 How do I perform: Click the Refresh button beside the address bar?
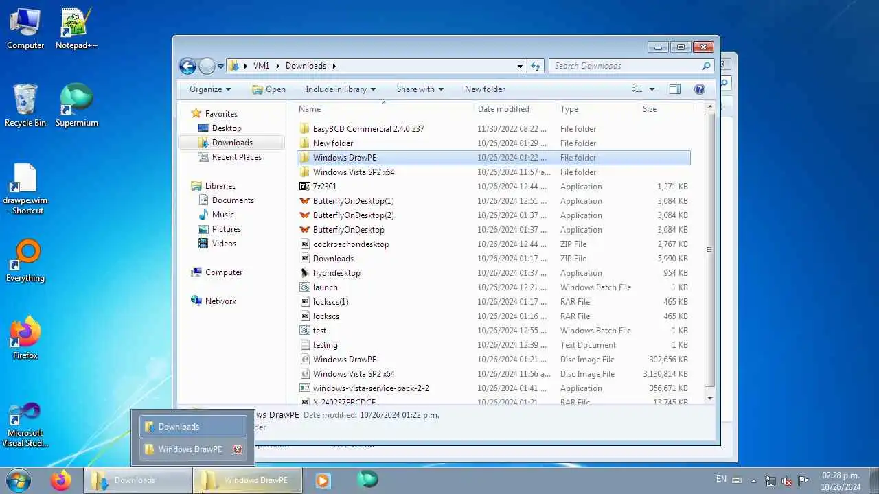click(536, 66)
